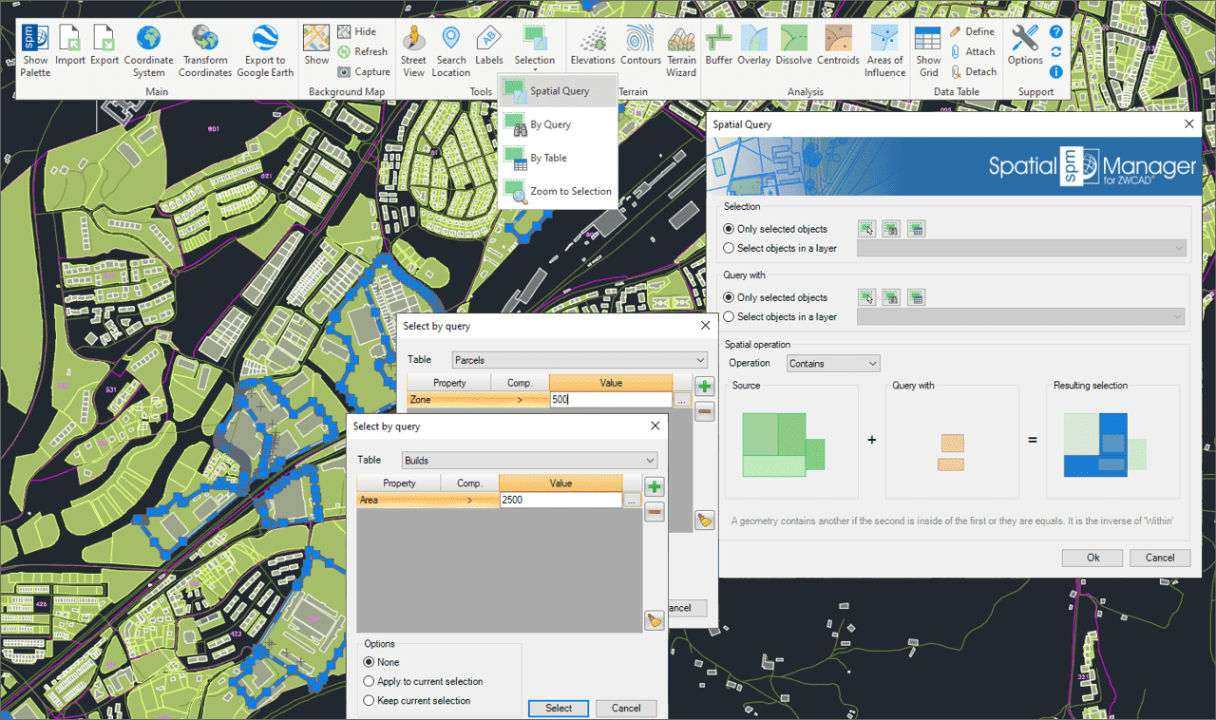The width and height of the screenshot is (1216, 720).
Task: Click the Centroids tool
Action: 838,47
